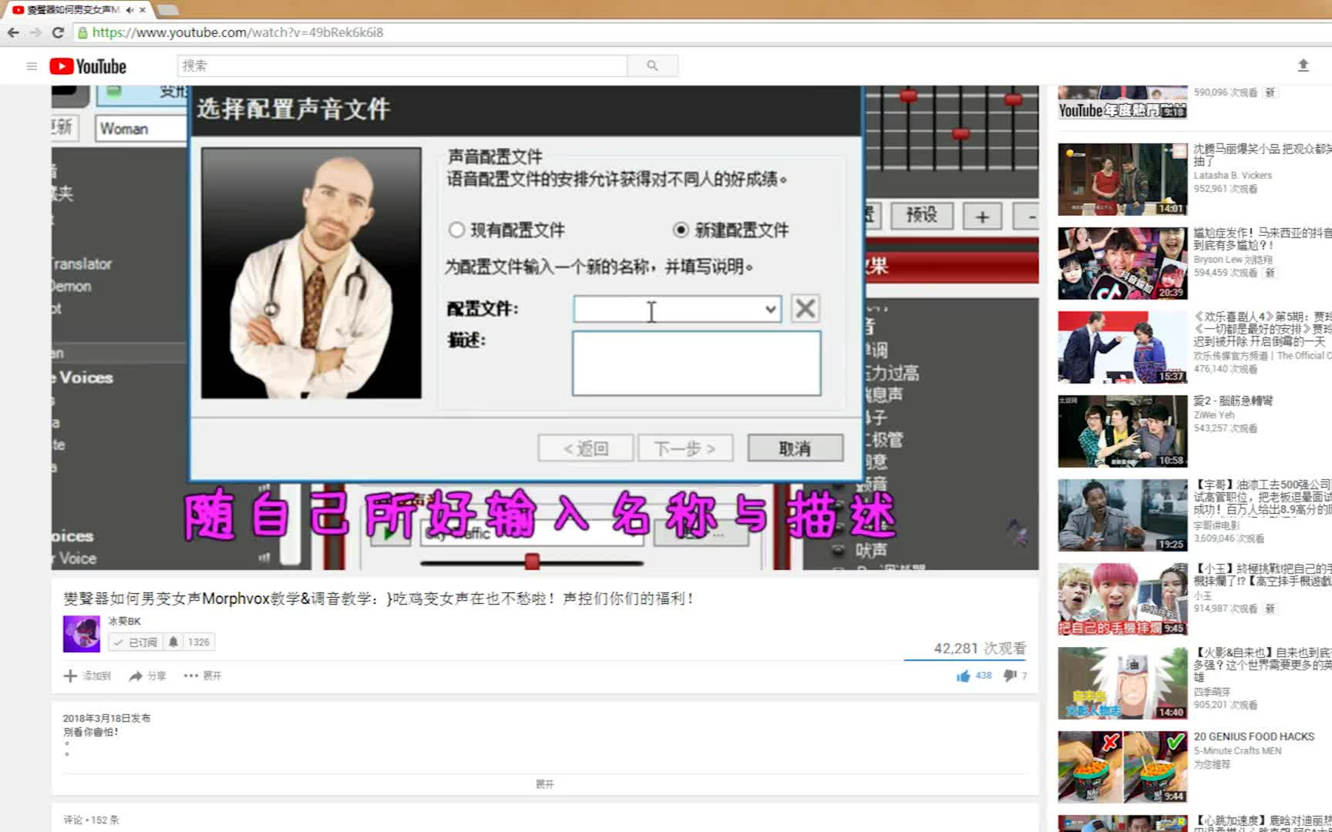This screenshot has height=832, width=1332.
Task: Click the YouTube search magnifier icon
Action: [651, 65]
